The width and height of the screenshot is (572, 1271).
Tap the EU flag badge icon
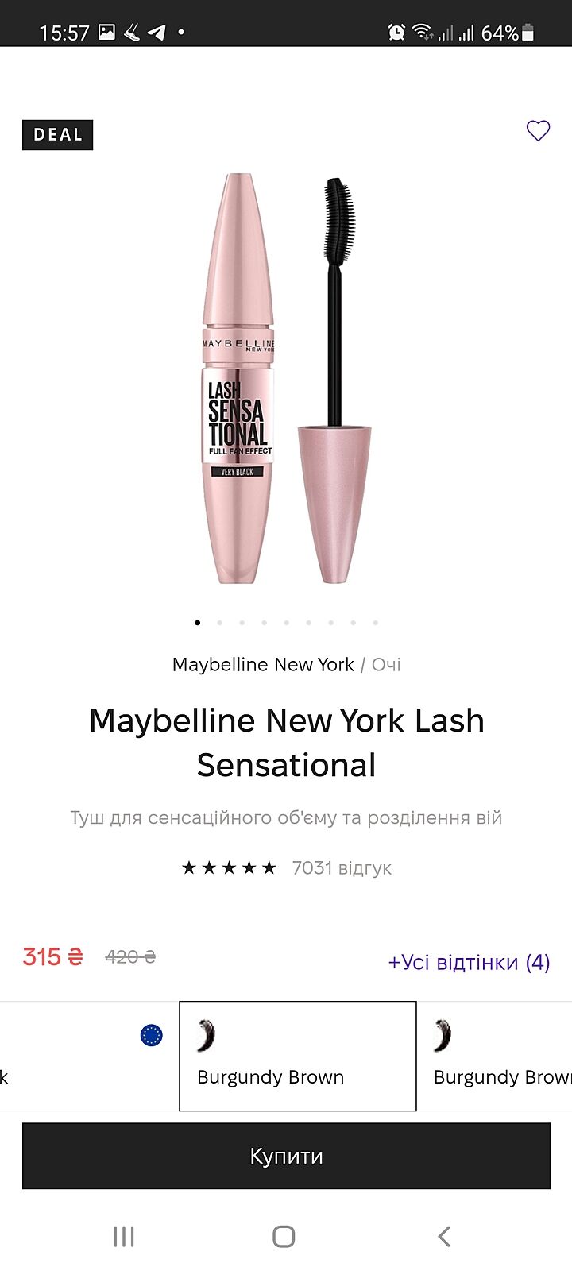coord(151,1034)
